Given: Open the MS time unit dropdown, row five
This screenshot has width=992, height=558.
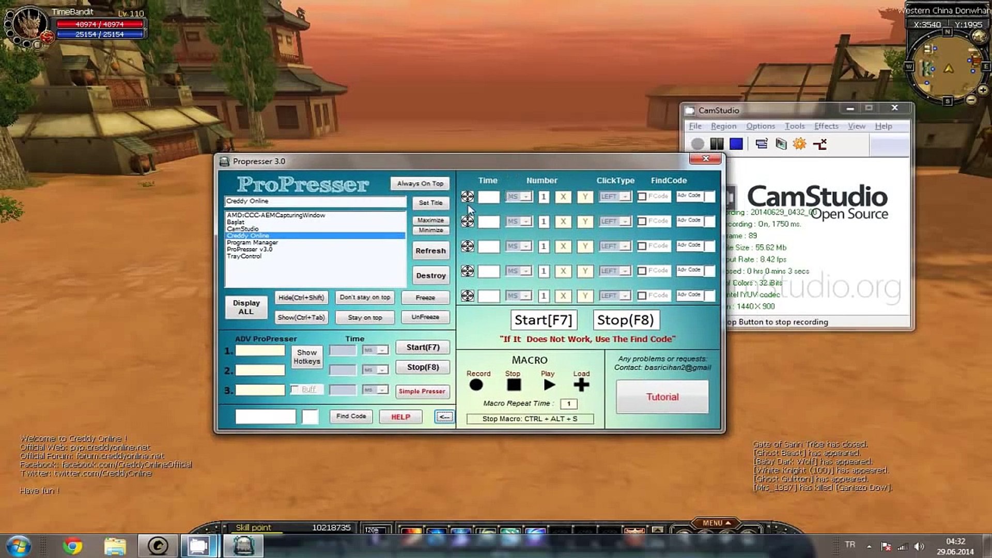Looking at the screenshot, I should tap(518, 296).
